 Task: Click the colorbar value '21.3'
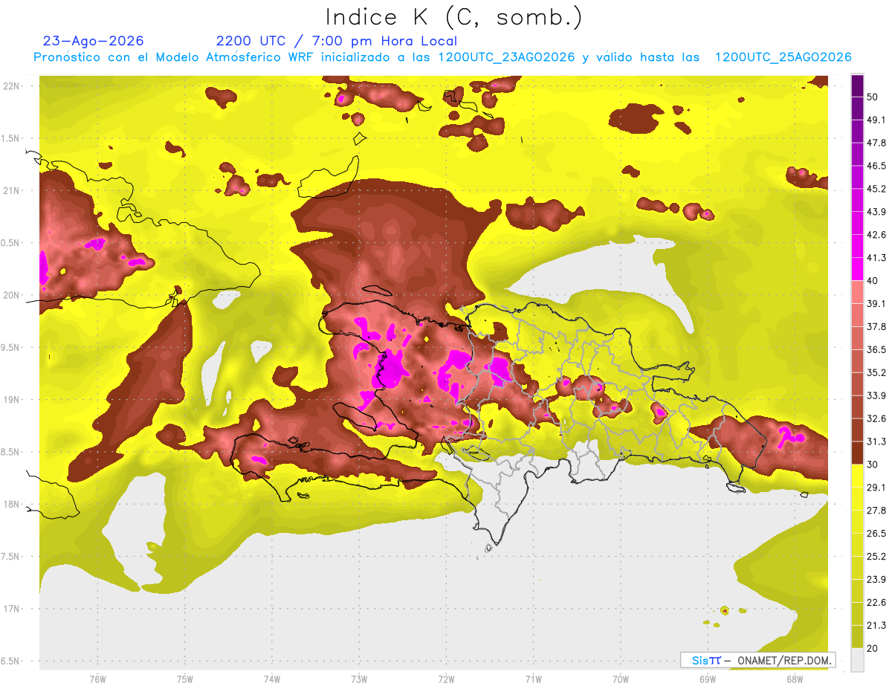[x=876, y=626]
